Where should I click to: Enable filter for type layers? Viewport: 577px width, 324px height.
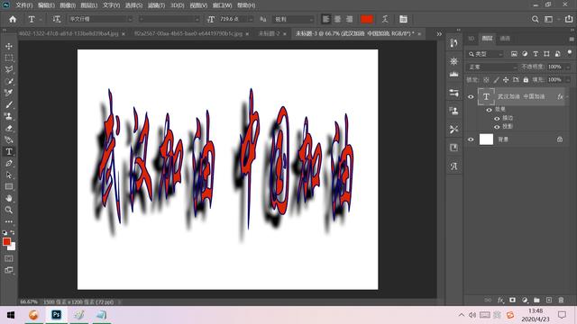tap(536, 54)
